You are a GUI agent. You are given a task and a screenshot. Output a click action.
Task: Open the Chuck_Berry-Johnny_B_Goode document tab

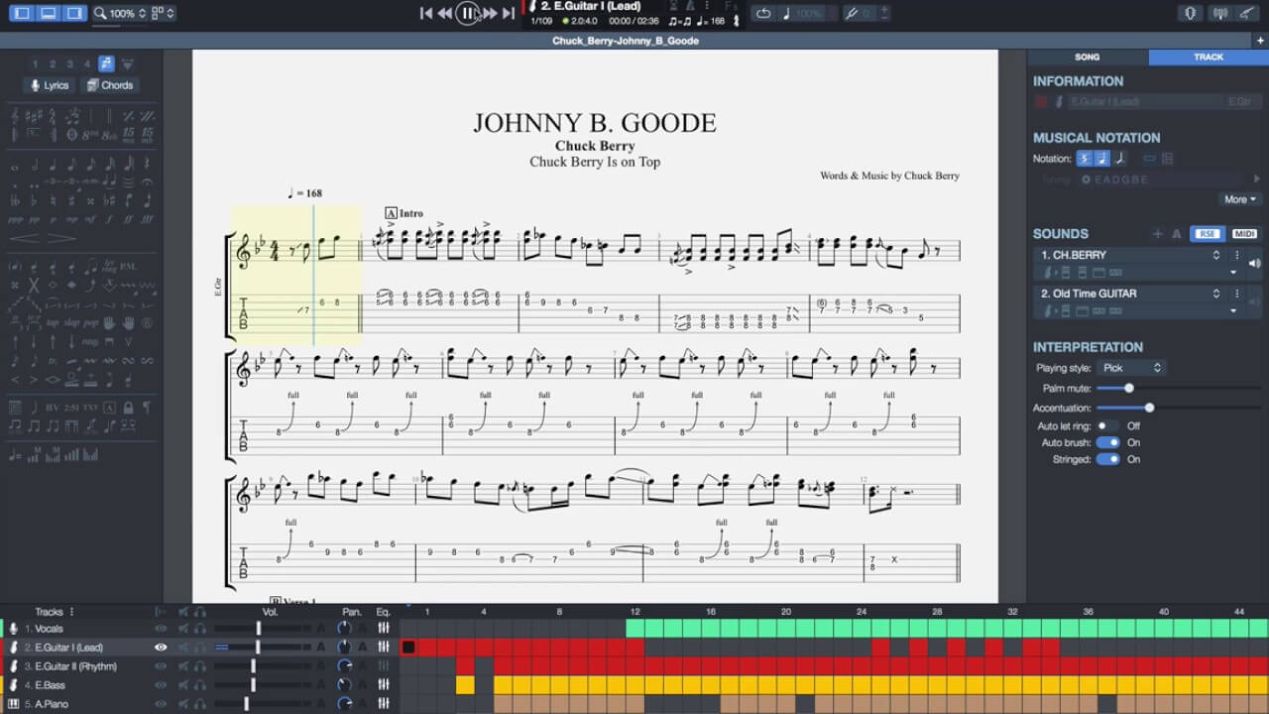(626, 41)
